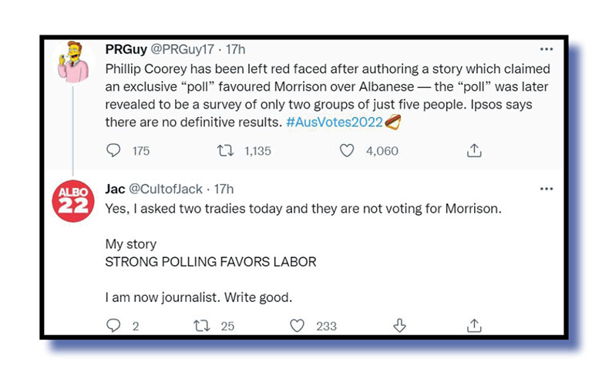612x366 pixels.
Task: Open Jac tweet's 17h timestamp
Action: click(x=224, y=189)
